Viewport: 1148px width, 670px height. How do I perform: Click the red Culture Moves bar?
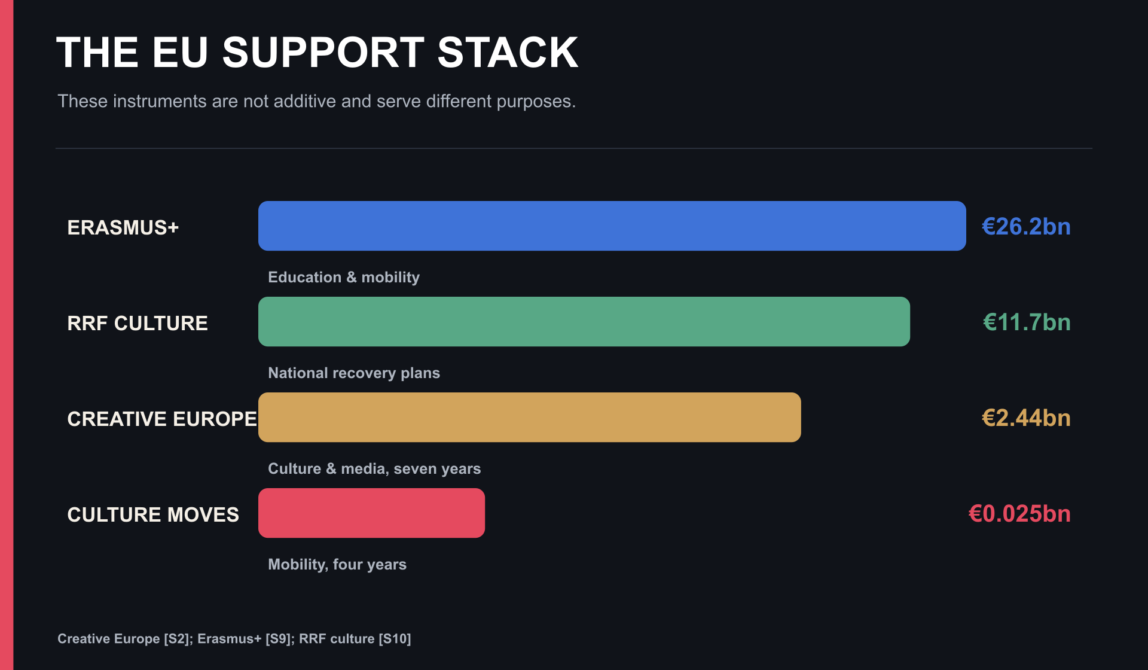(371, 513)
